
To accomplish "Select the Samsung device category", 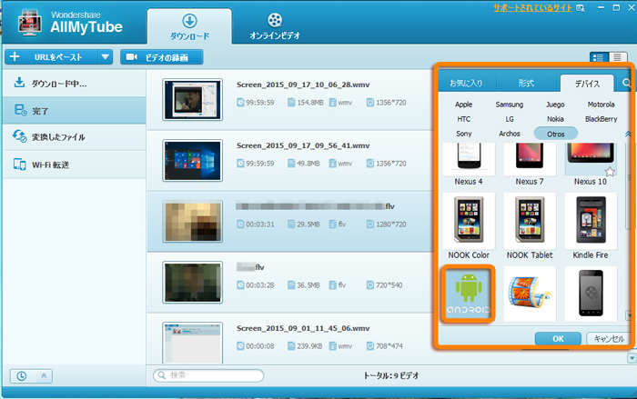I will 510,105.
